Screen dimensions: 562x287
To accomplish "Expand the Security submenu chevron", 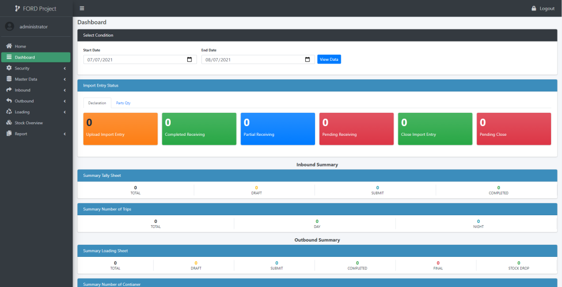I will tap(65, 68).
